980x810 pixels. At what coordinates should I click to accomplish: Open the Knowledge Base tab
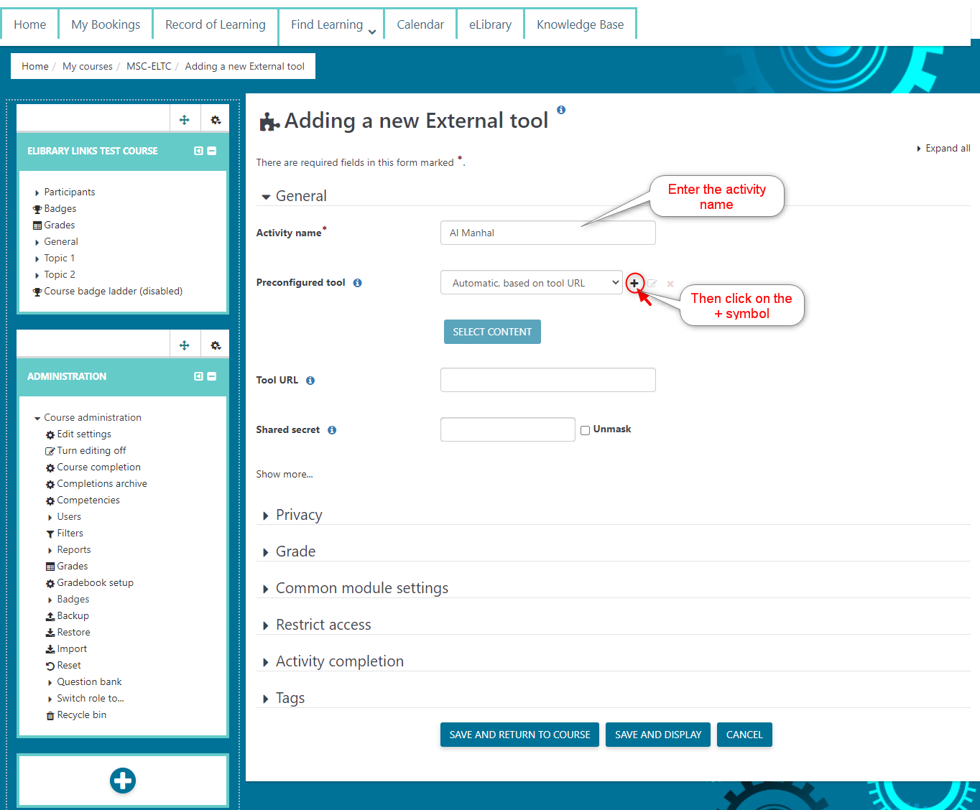tap(581, 24)
